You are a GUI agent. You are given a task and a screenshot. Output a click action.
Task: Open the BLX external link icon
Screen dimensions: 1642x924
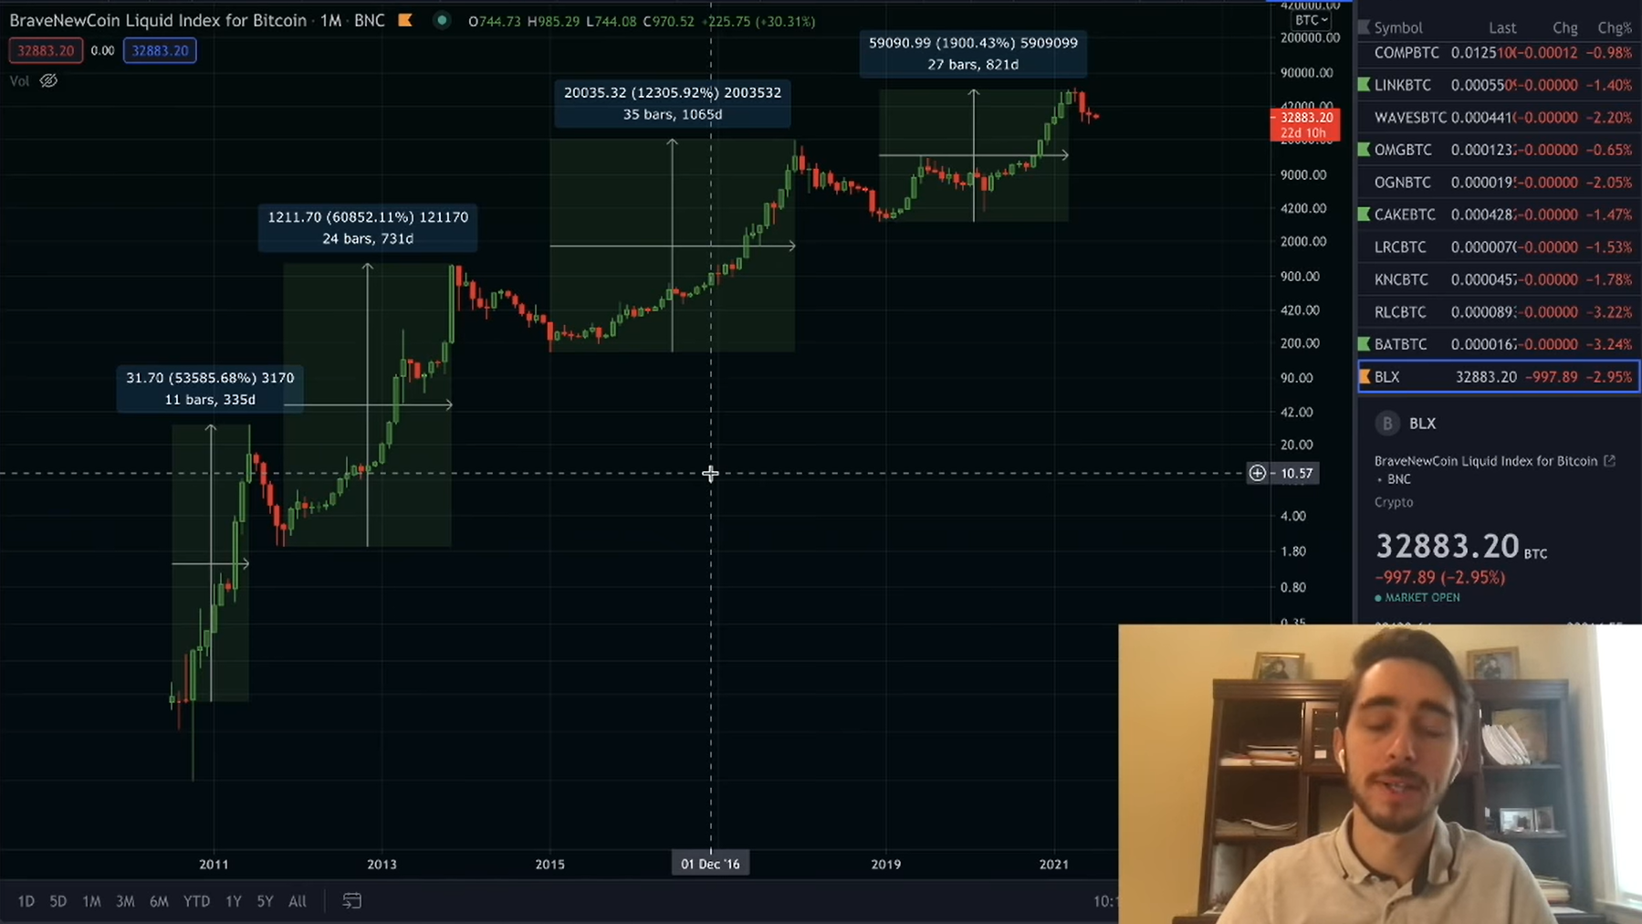pyautogui.click(x=1609, y=461)
